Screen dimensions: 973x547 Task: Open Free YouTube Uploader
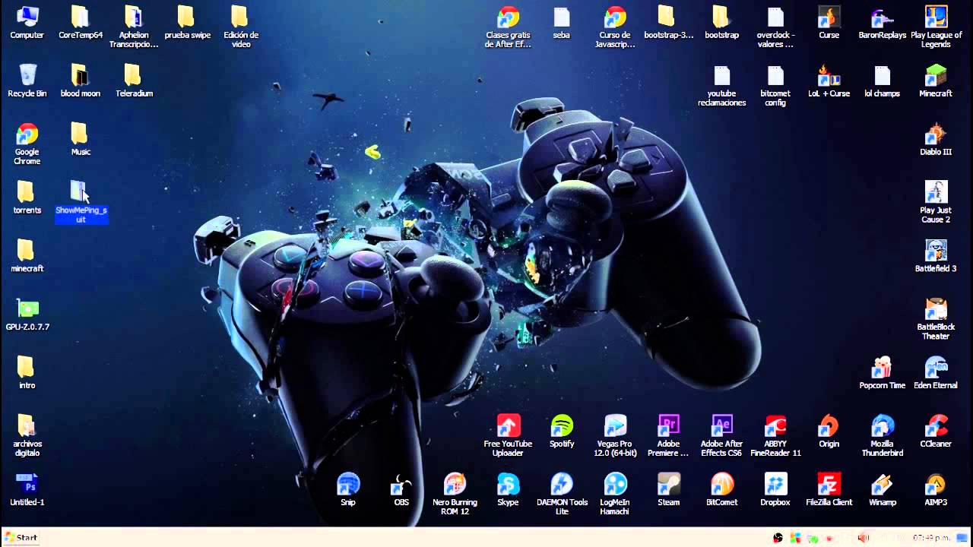pyautogui.click(x=508, y=436)
